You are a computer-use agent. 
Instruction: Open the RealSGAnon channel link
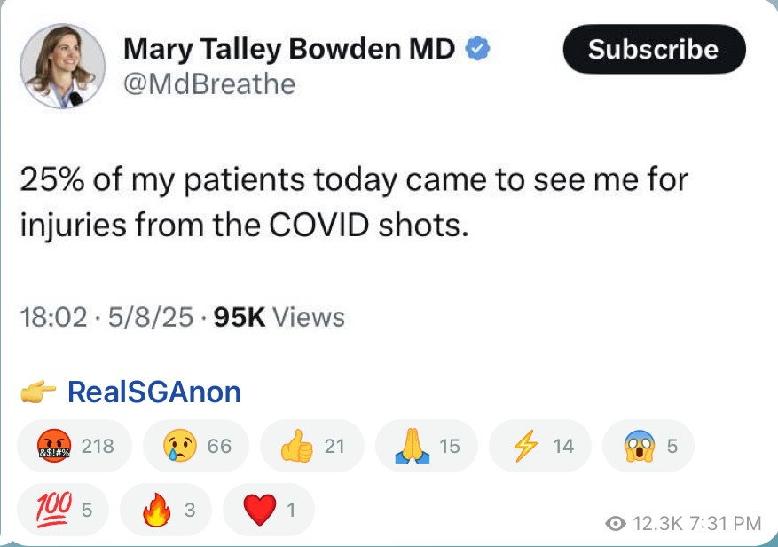[153, 392]
